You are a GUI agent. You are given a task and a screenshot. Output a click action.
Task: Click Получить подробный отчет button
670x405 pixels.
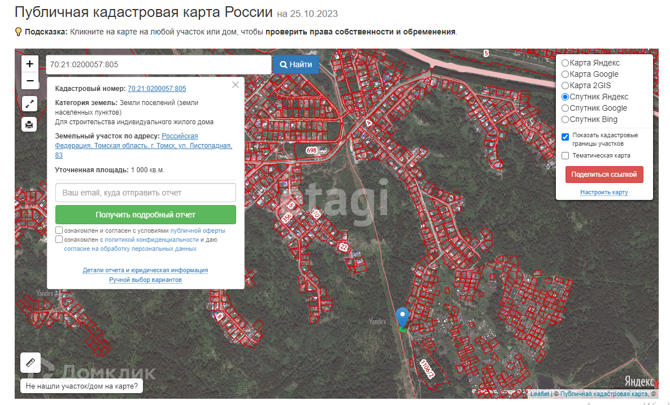(x=145, y=215)
